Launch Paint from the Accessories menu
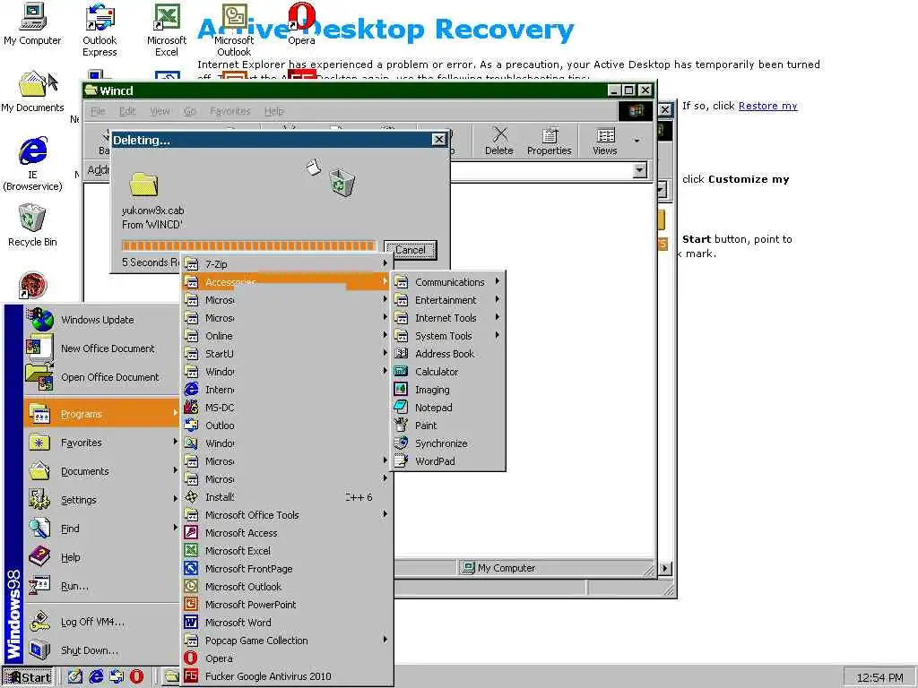918x688 pixels. point(448,426)
